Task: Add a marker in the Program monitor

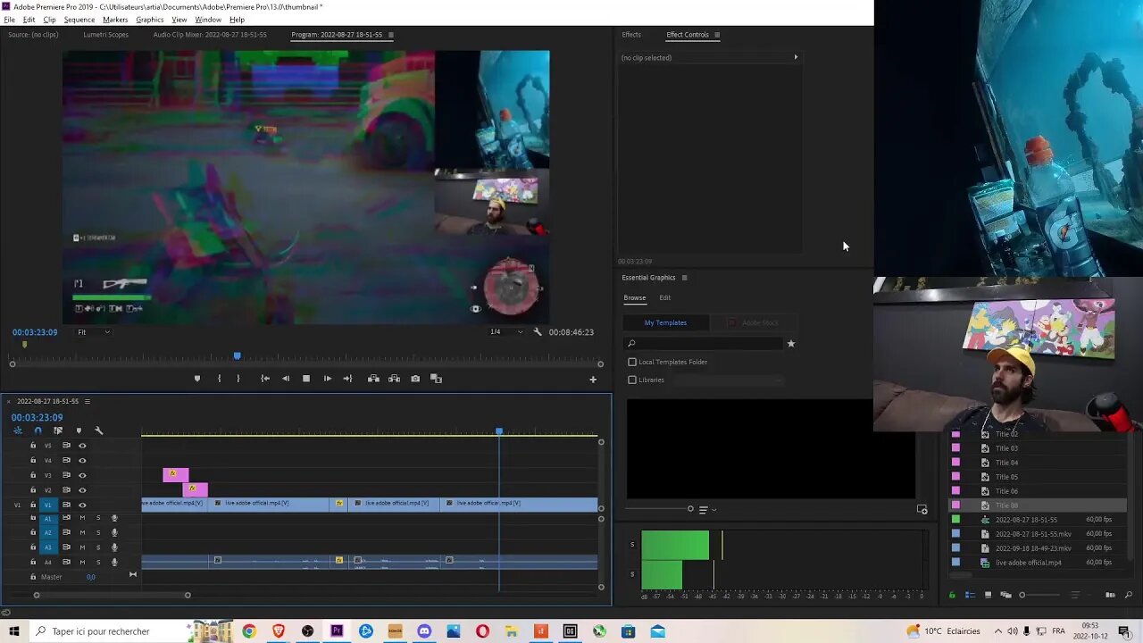Action: coord(197,379)
